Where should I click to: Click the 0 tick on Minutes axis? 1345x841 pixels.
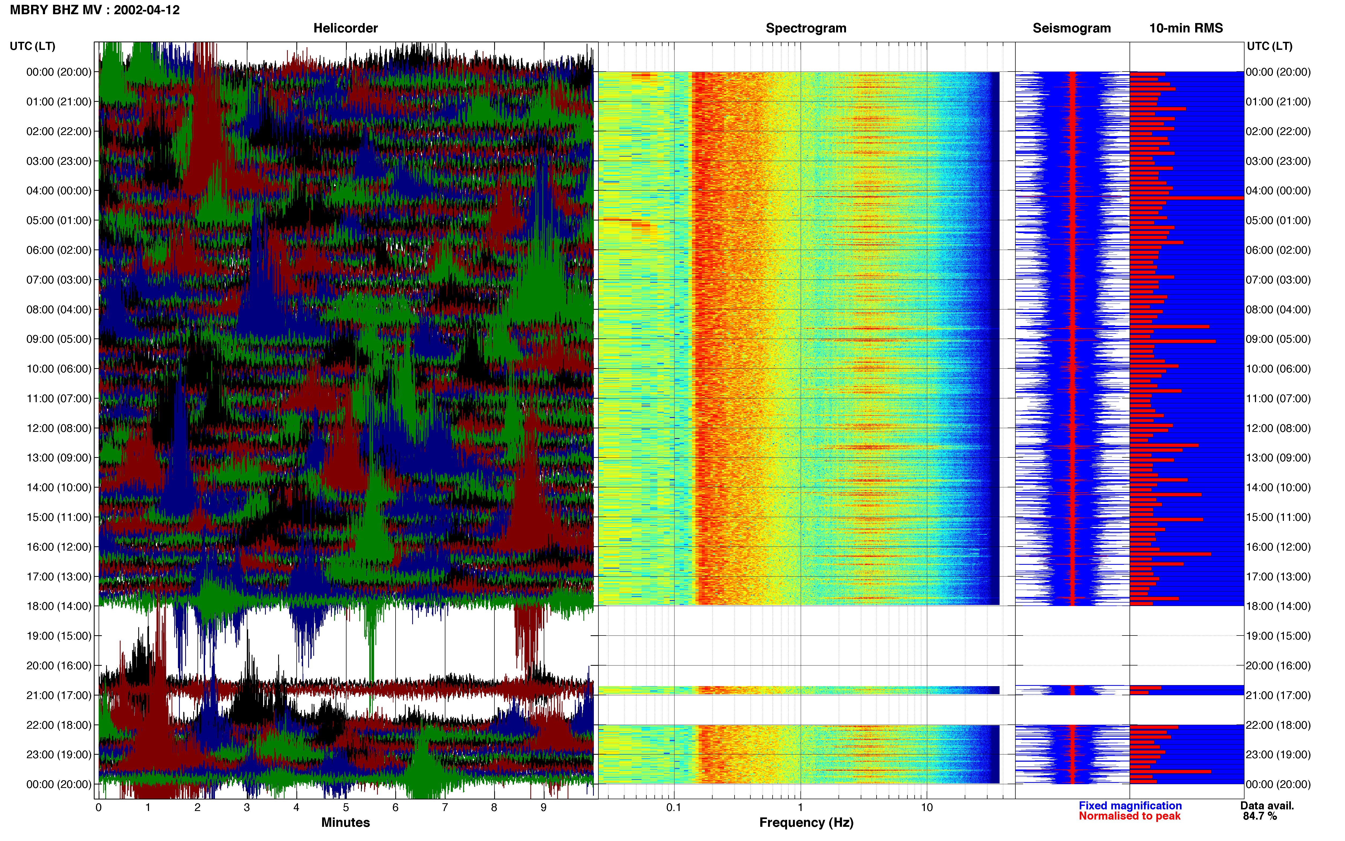click(98, 808)
